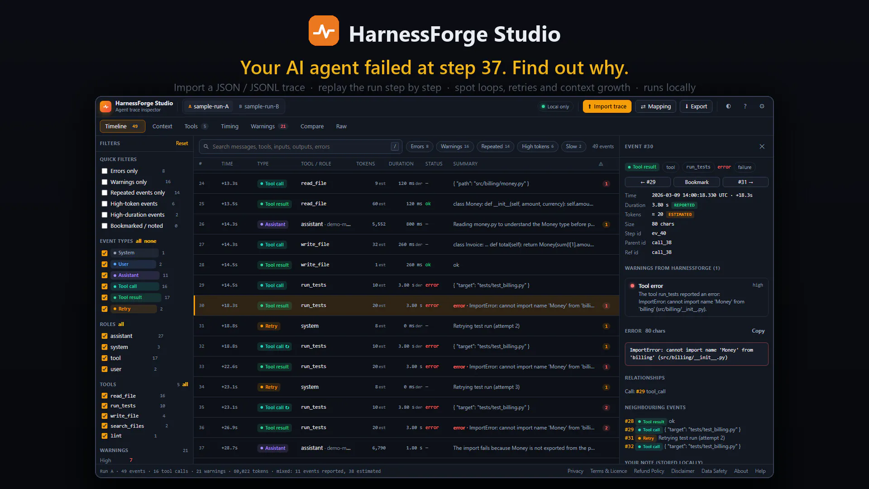Check High-token events filter
This screenshot has height=489, width=869.
click(x=105, y=204)
